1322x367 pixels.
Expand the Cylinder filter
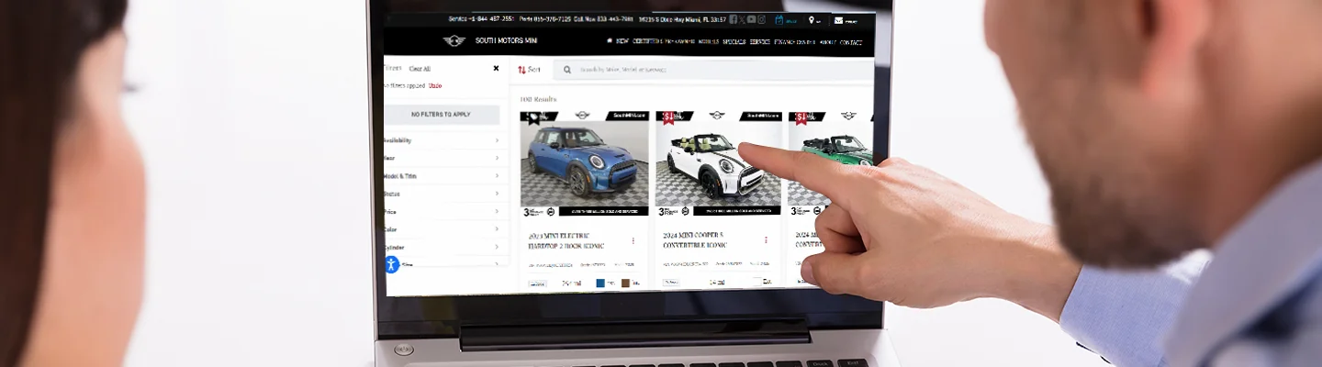pyautogui.click(x=445, y=247)
